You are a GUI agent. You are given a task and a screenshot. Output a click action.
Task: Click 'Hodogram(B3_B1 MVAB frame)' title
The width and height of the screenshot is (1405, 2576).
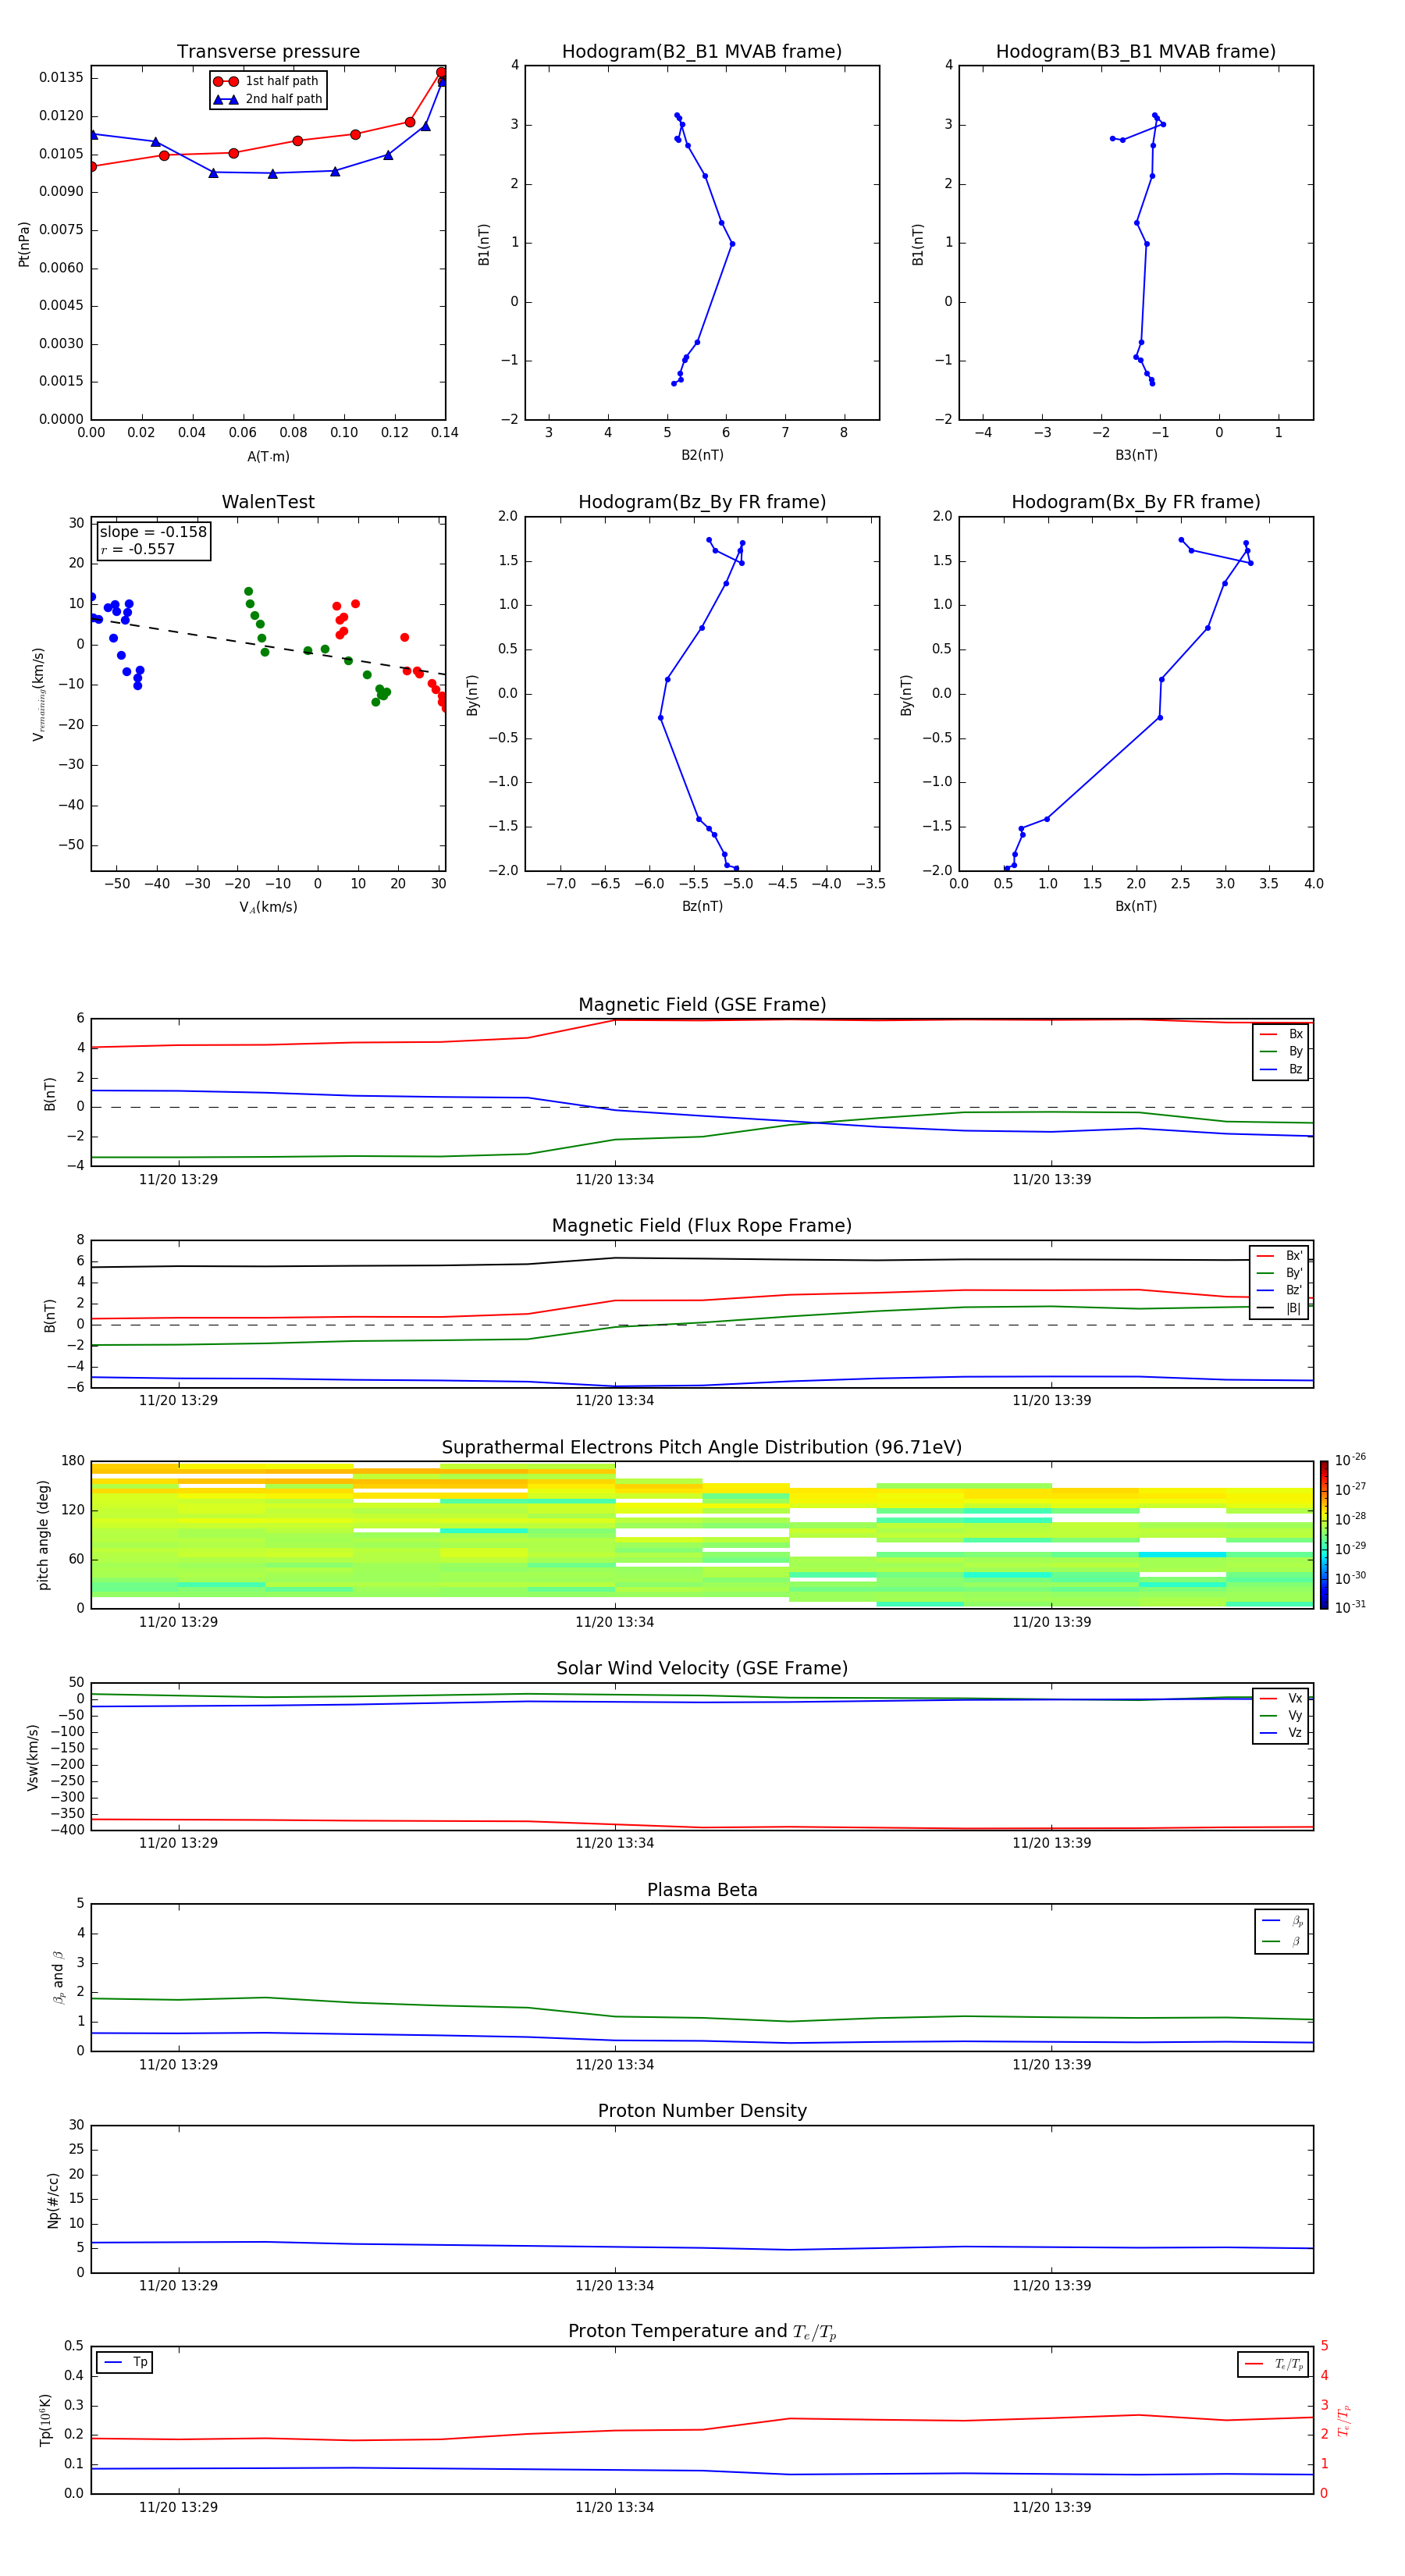pos(1136,52)
